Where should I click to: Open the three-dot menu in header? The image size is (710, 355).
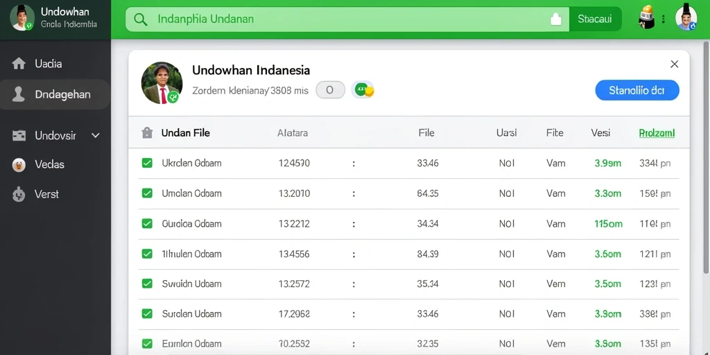[x=664, y=19]
